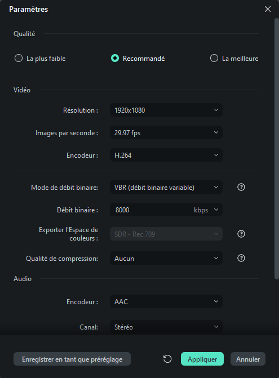
Task: Open the video Encodeur H.264 dropdown
Action: 166,155
